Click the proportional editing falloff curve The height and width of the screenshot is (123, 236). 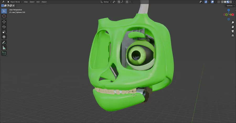pyautogui.click(x=130, y=2)
